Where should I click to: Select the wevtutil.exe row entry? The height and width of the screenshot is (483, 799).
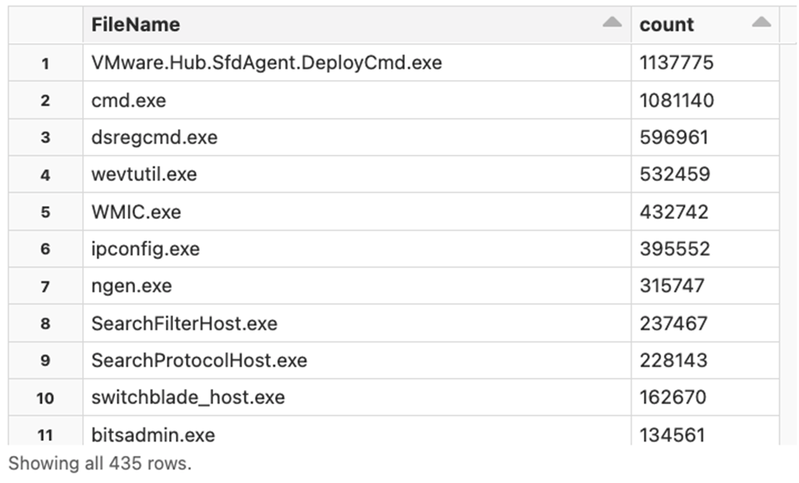144,175
